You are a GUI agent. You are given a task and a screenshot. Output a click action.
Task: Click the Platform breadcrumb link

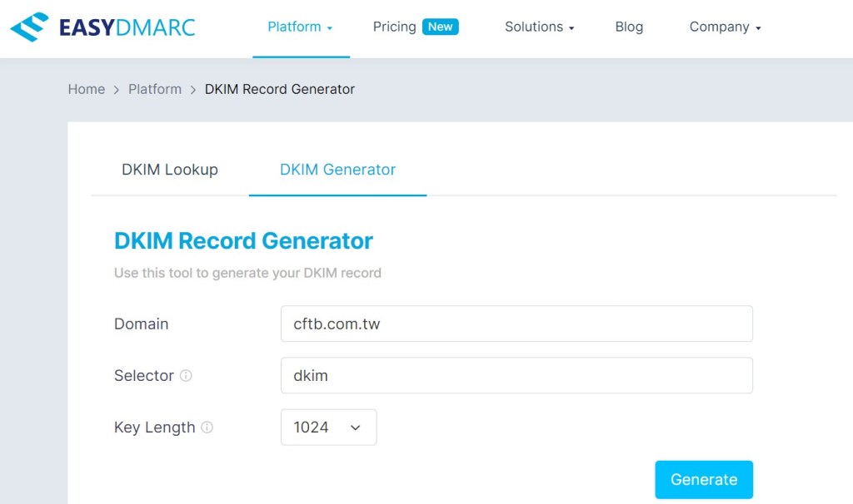pyautogui.click(x=155, y=89)
